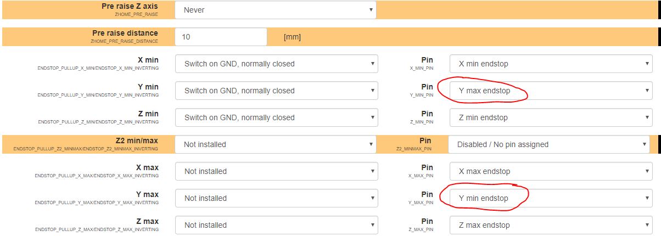Click the '[mm]' unit text
661x236 pixels.
click(292, 37)
